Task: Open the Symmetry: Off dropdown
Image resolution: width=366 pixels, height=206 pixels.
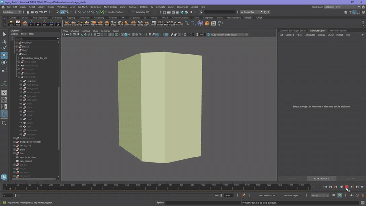Action: tap(144, 12)
